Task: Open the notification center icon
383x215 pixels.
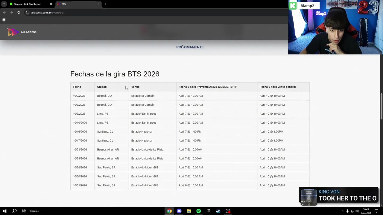Action: pos(376,211)
